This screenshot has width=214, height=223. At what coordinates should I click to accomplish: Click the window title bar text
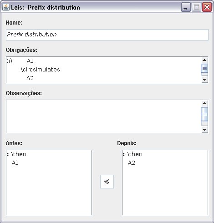pyautogui.click(x=46, y=7)
